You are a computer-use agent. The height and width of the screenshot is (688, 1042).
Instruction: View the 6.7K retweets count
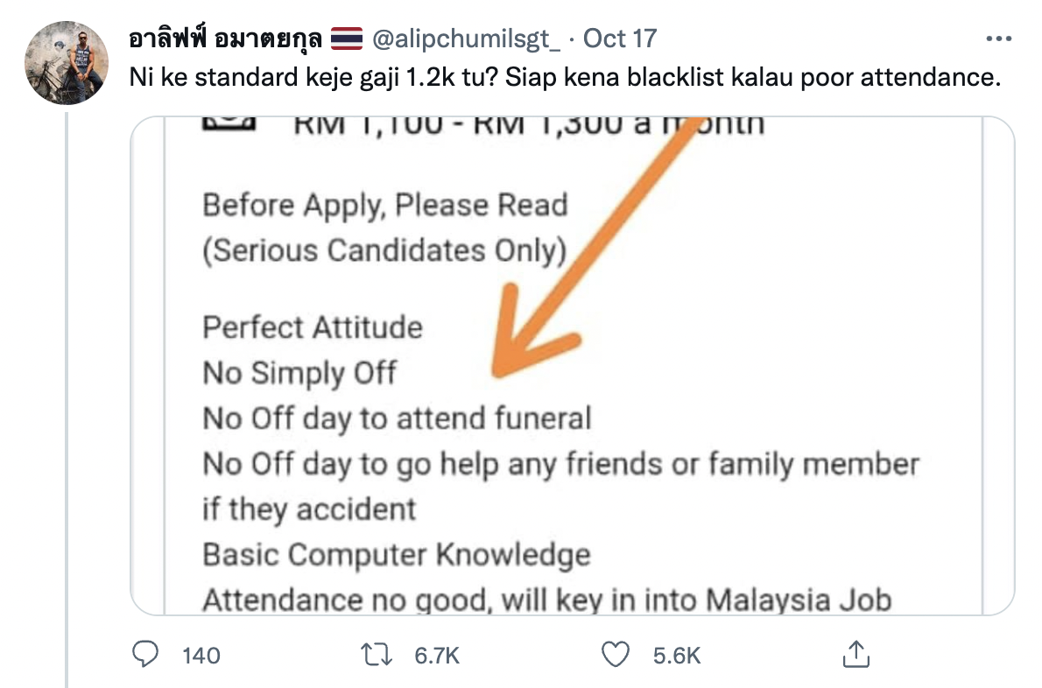[x=437, y=656]
